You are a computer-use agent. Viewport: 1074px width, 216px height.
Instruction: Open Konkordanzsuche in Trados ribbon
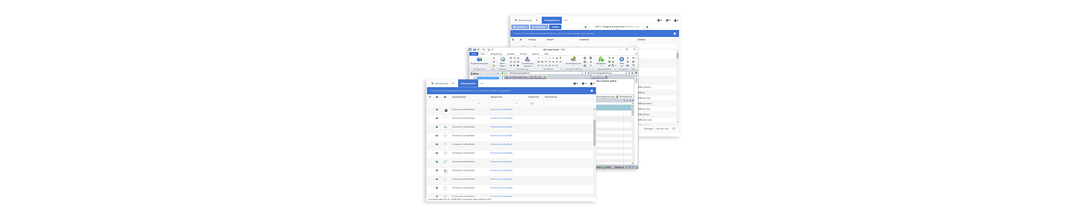pyautogui.click(x=573, y=61)
